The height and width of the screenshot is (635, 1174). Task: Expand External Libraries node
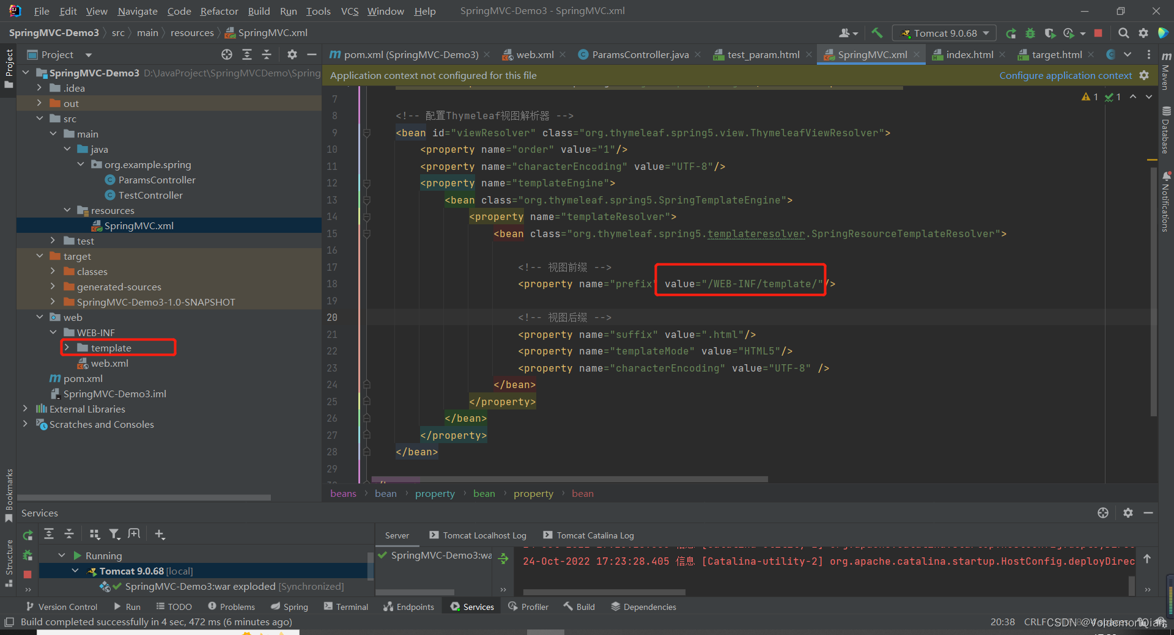point(25,409)
